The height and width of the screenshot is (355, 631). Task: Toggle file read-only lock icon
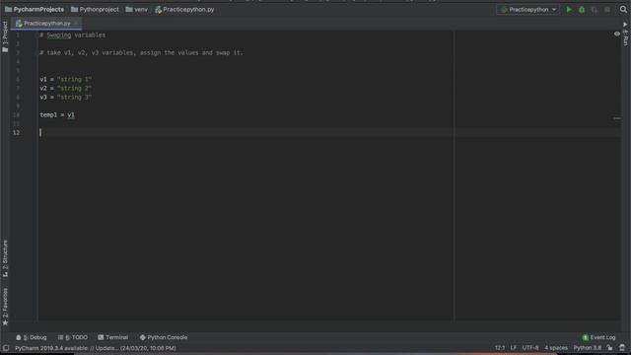click(x=609, y=348)
